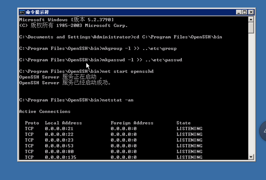This screenshot has height=180, width=266.
Task: Click the 'mkpasswd -l >> ..\etc\passwd' command
Action: click(142, 60)
